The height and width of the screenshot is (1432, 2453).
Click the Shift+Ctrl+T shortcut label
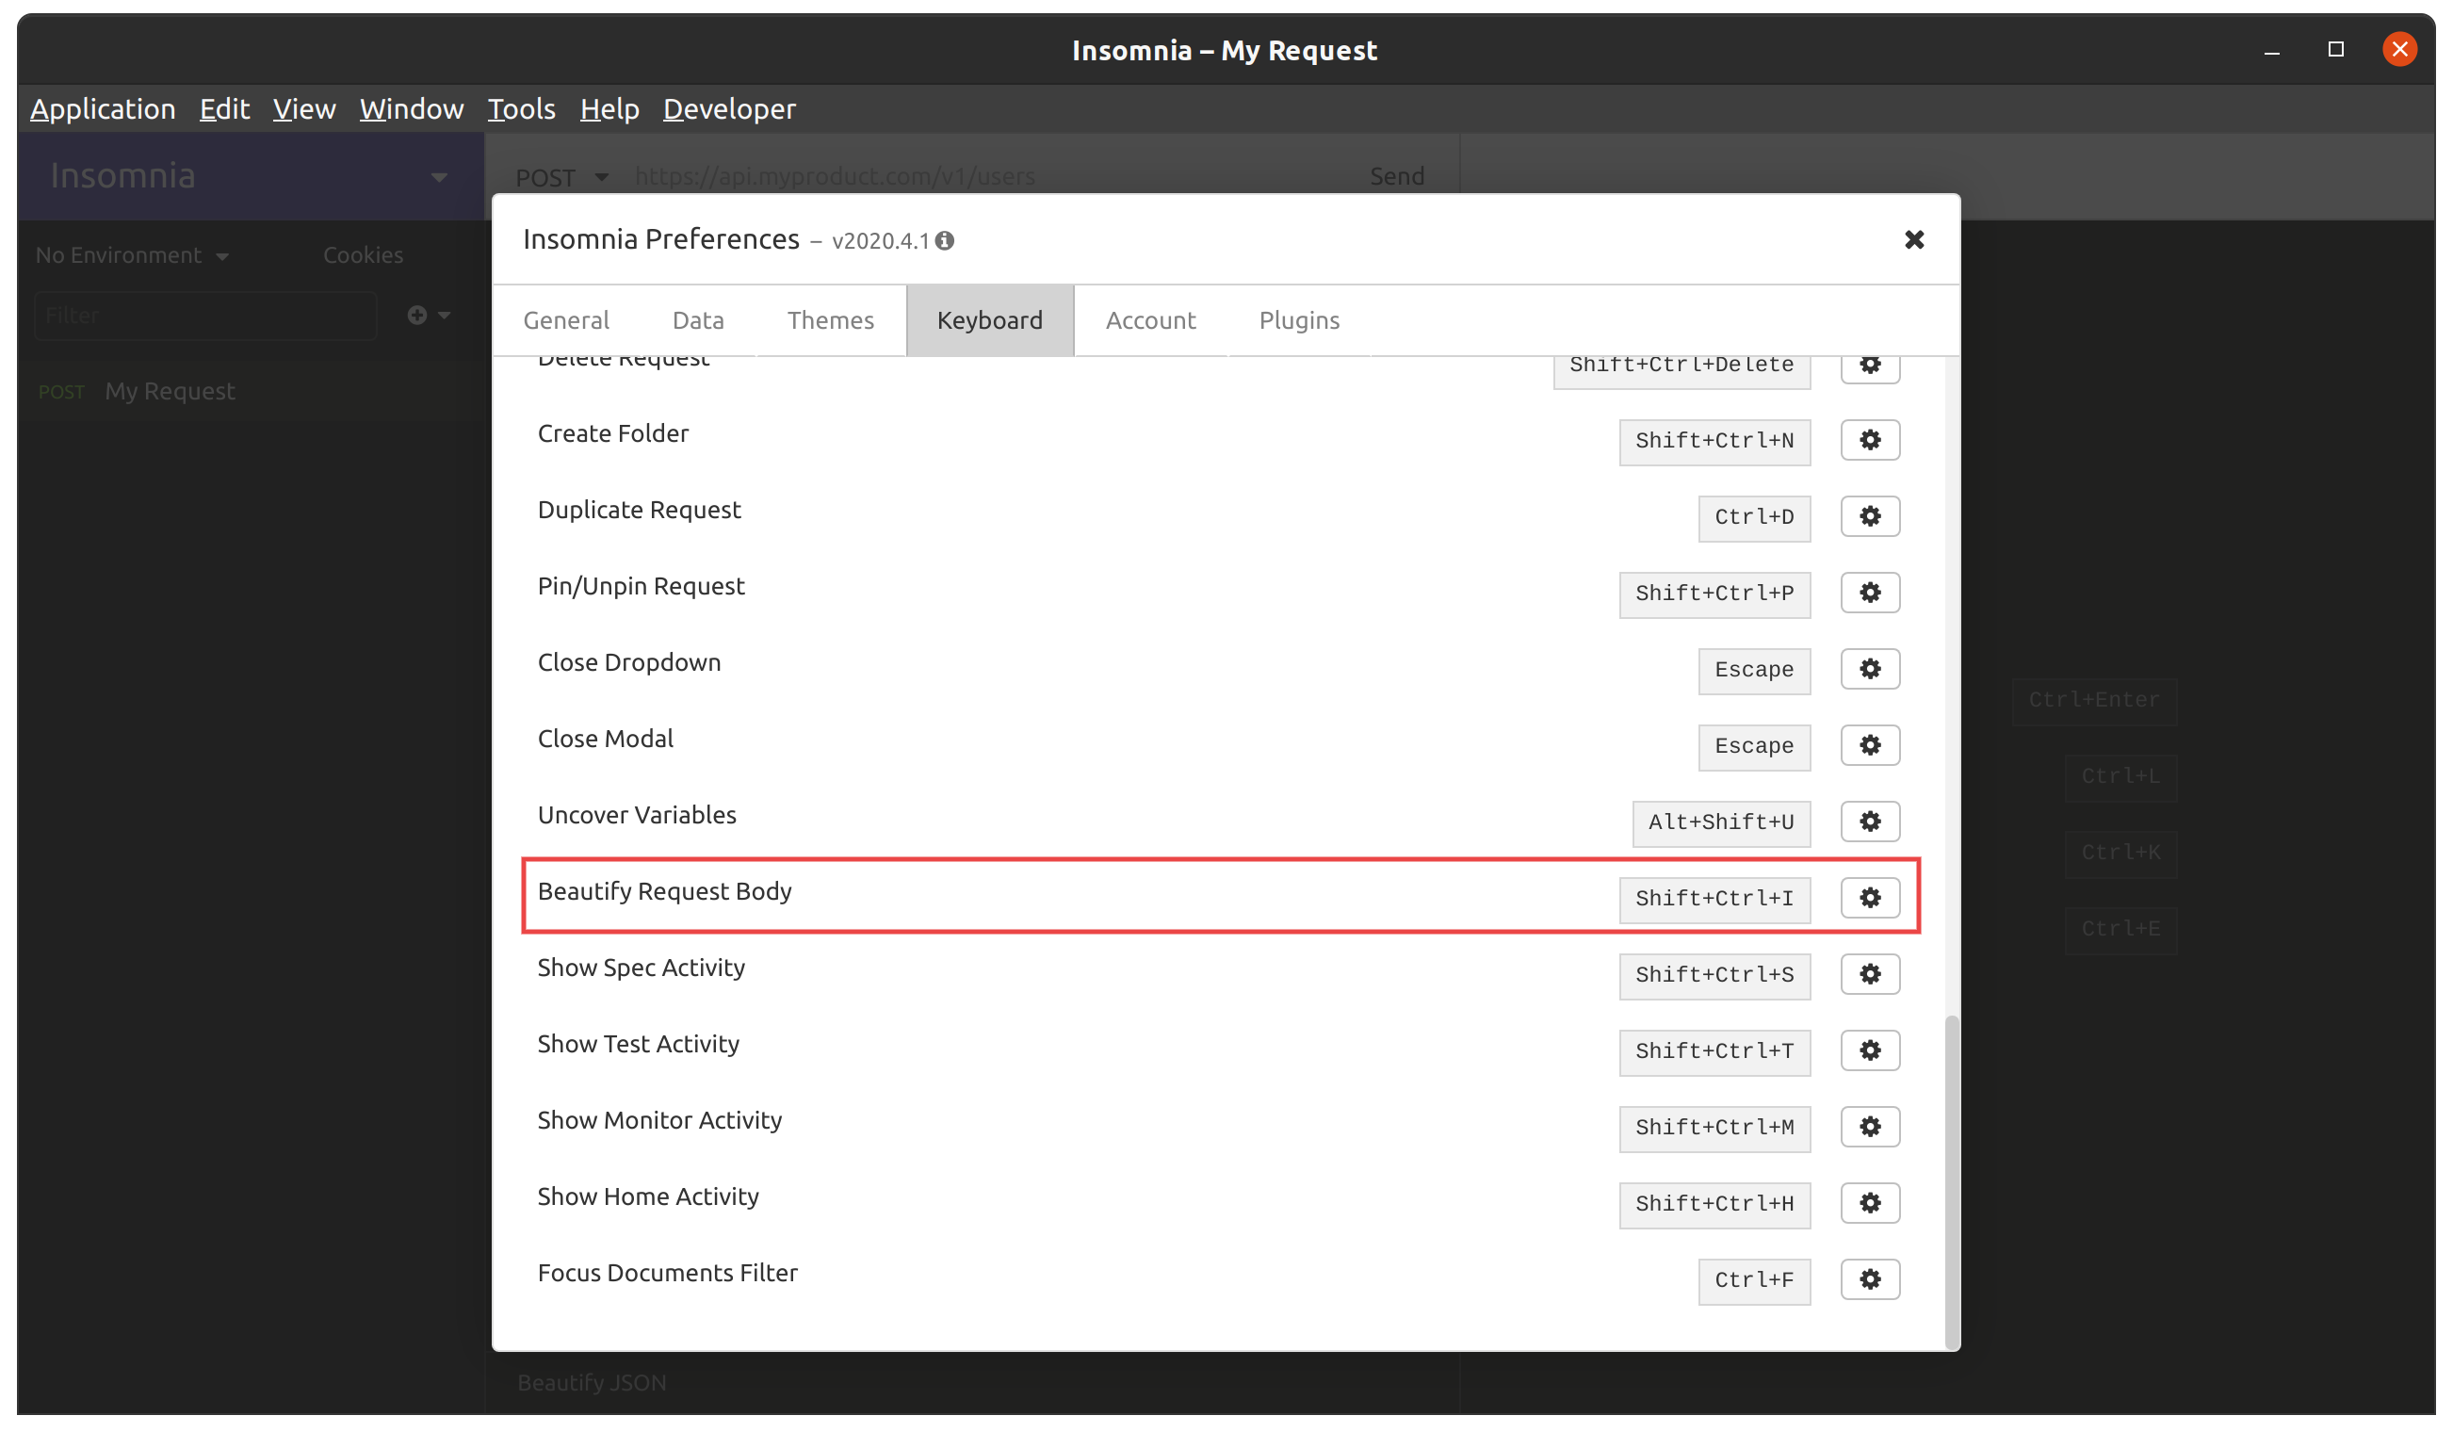tap(1714, 1051)
